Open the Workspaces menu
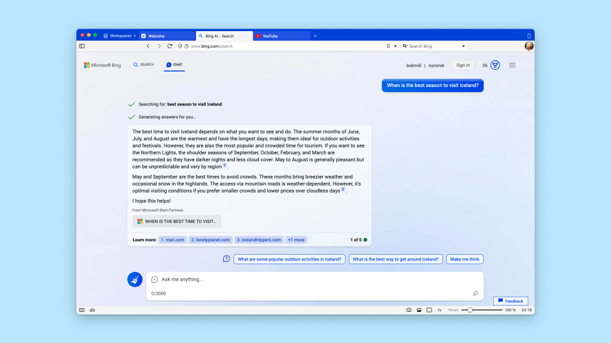 (120, 36)
